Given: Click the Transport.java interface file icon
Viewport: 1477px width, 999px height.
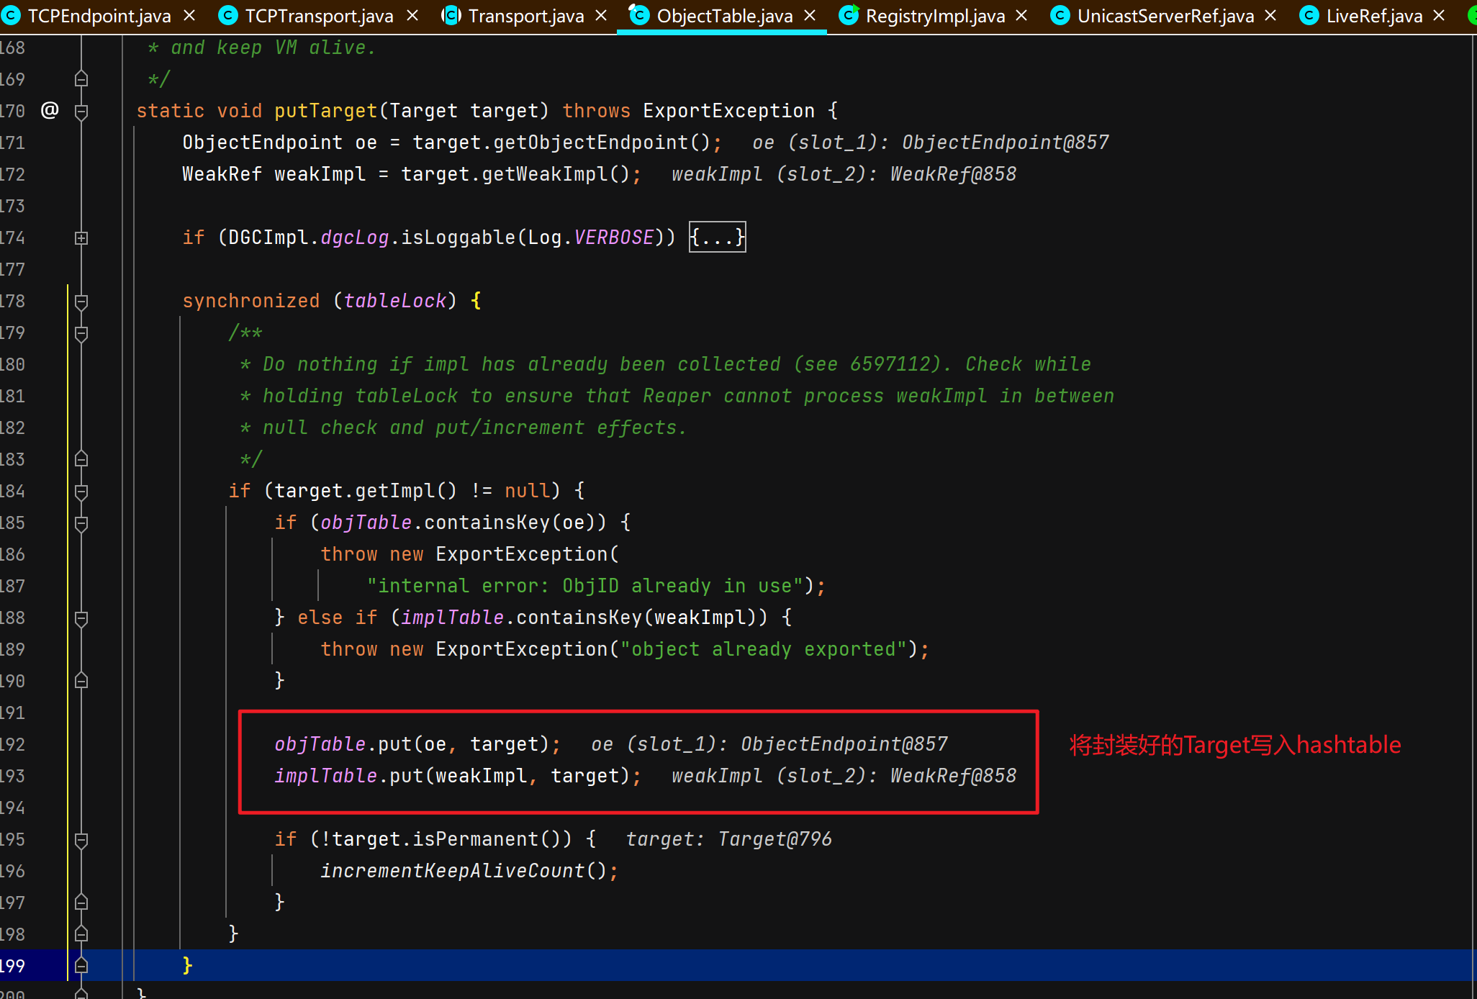Looking at the screenshot, I should (451, 15).
